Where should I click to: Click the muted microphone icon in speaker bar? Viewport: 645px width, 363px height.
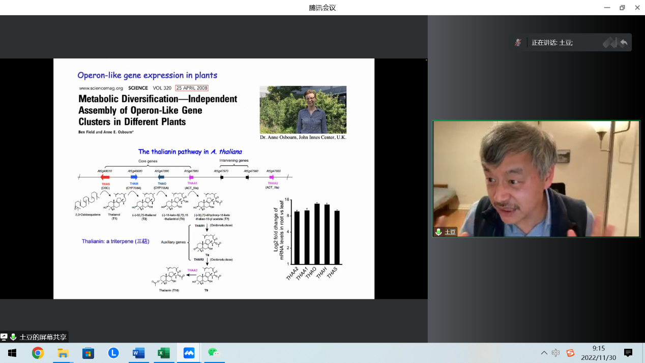point(518,43)
